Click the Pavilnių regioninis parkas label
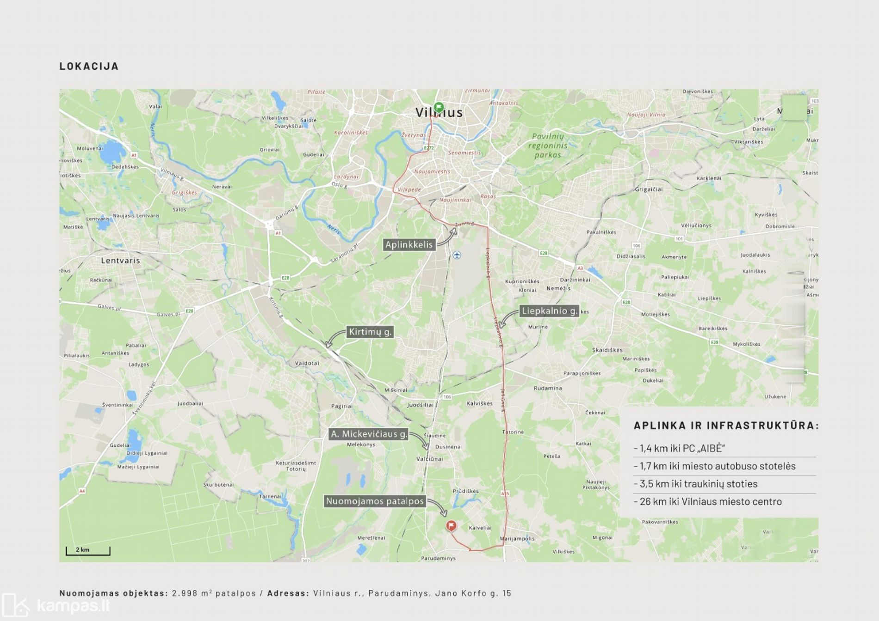The height and width of the screenshot is (621, 879). [548, 146]
